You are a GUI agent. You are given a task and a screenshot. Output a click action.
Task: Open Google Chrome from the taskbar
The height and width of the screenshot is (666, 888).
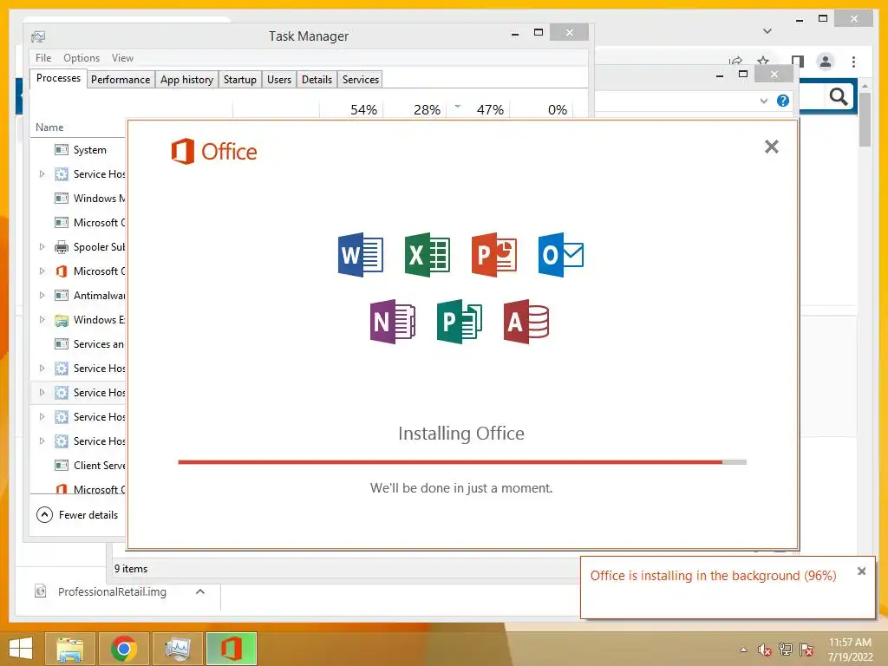(x=124, y=649)
